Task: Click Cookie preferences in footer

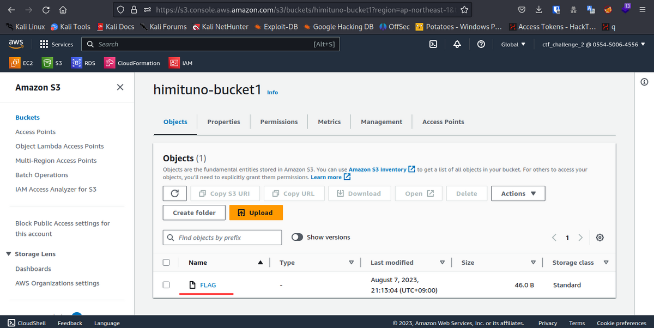Action: [621, 323]
